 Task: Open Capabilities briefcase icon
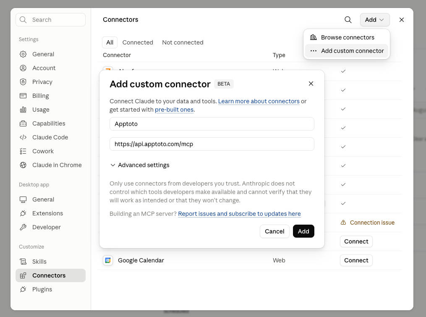pos(23,123)
